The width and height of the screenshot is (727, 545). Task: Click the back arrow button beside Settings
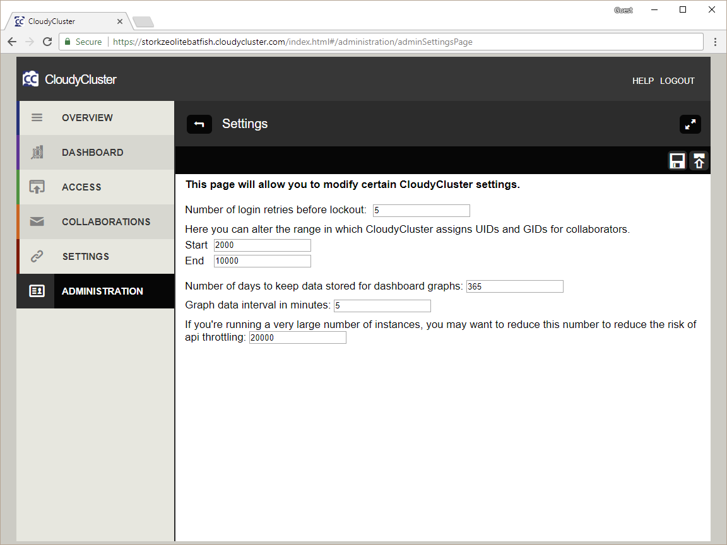coord(199,124)
